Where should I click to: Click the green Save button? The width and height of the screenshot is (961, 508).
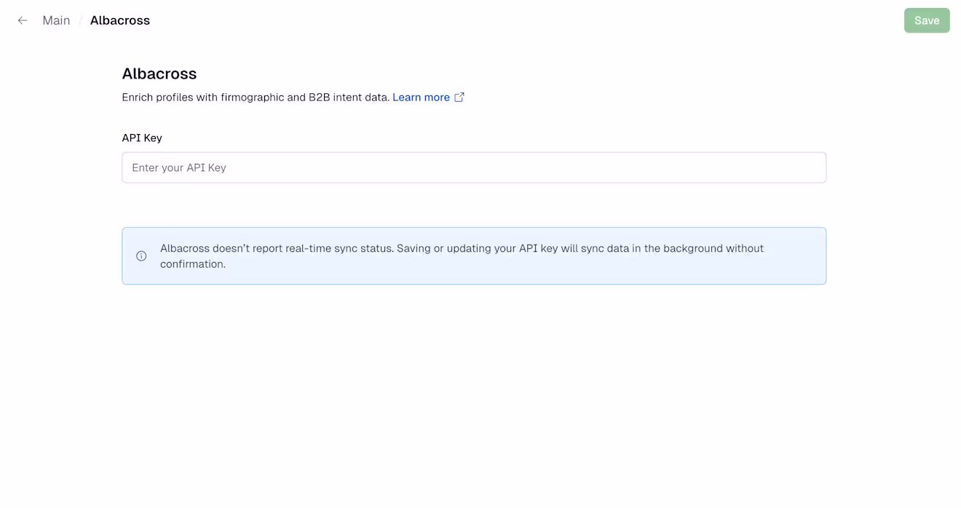tap(927, 20)
